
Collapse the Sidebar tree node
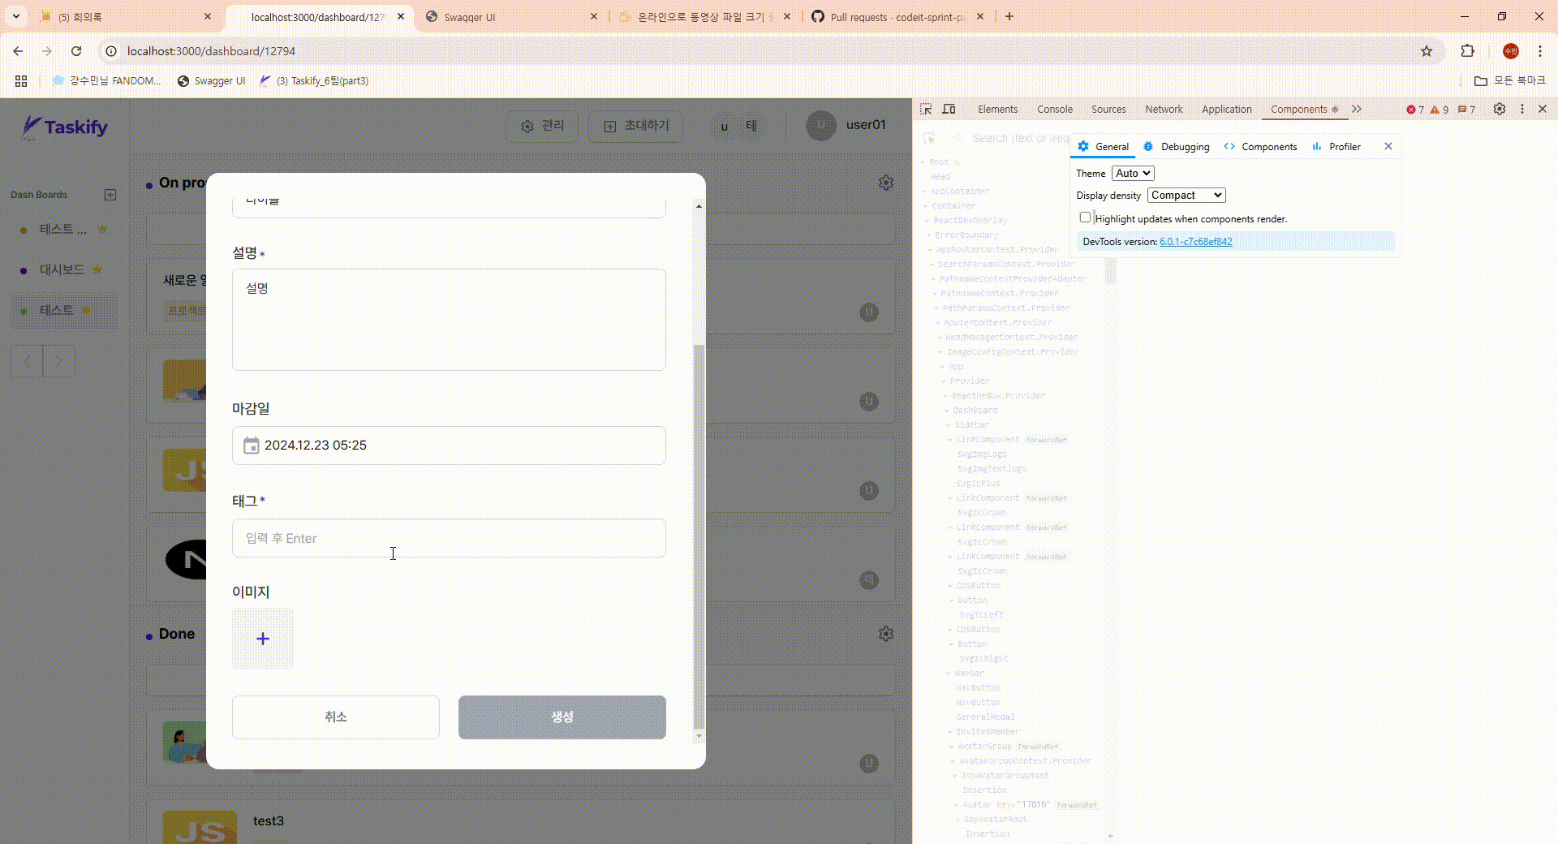pos(948,425)
